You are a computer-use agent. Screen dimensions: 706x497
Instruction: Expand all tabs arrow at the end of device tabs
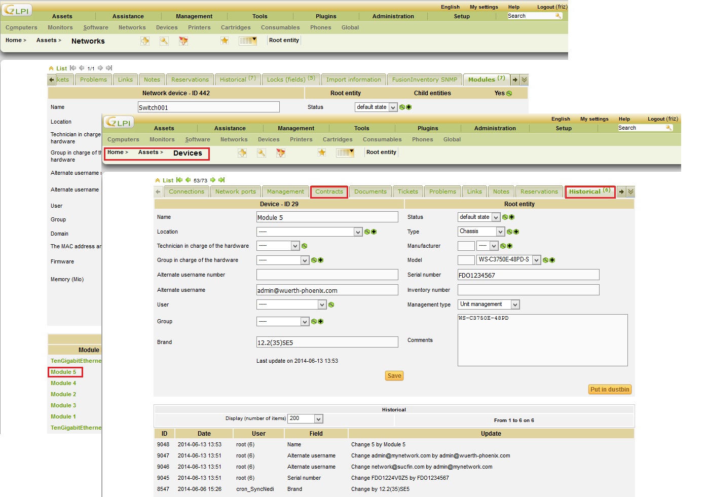pyautogui.click(x=630, y=192)
